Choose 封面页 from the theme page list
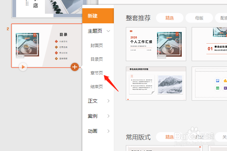The height and width of the screenshot is (151, 227). [97, 46]
